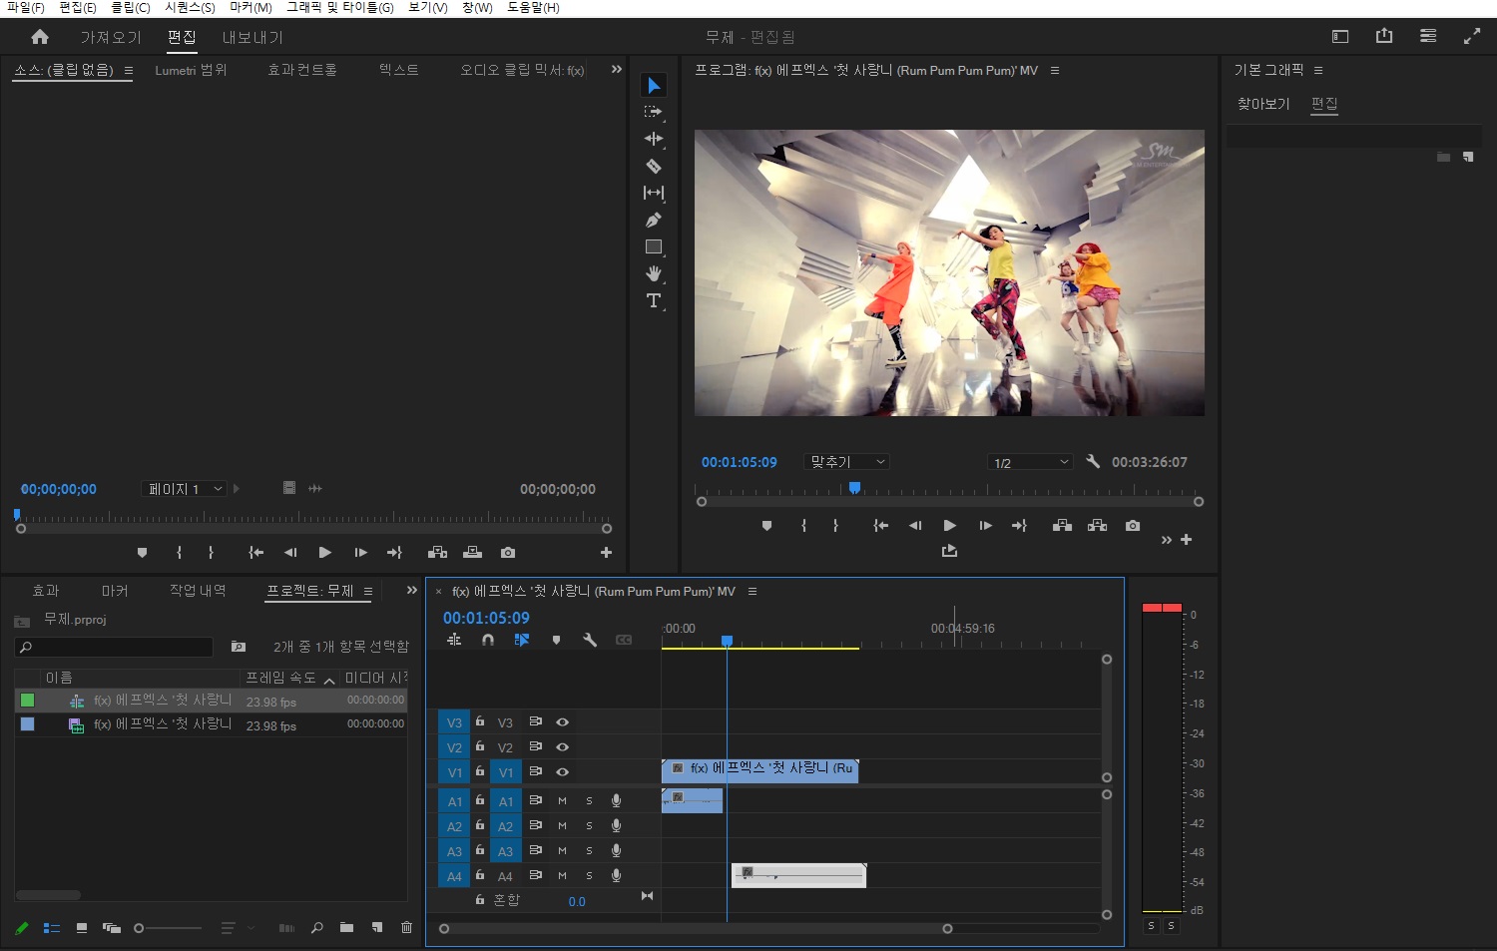
Task: Open the 그래픽 및 타이틀(G) menu
Action: tap(340, 7)
